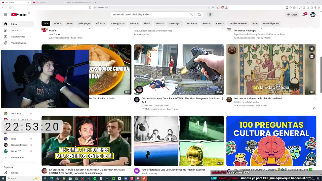The height and width of the screenshot is (181, 322).
Task: Open browser zoom magnifier icon in address bar
Action: (213, 8)
